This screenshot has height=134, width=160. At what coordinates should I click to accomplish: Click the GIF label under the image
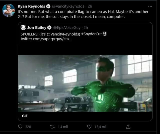[25, 116]
